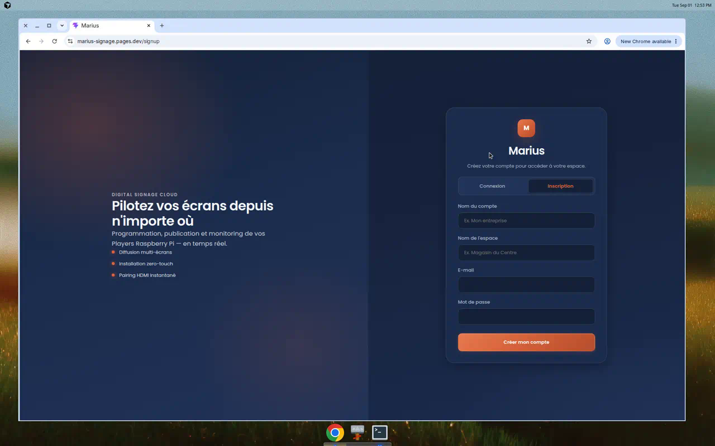Click the address bar URL
Screen dimensions: 715x446
[118, 41]
